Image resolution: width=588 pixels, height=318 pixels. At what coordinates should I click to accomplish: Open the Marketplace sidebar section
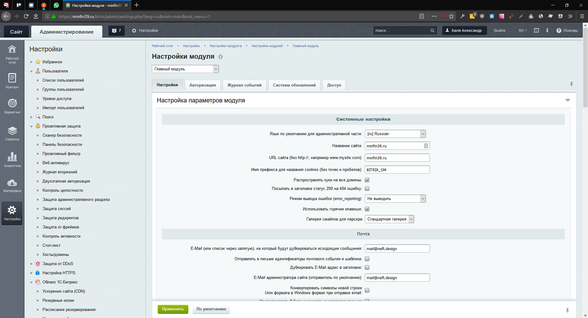tap(12, 186)
